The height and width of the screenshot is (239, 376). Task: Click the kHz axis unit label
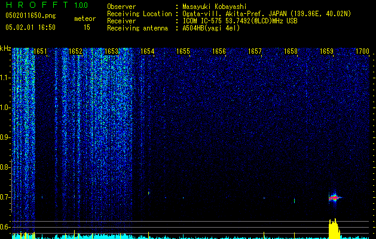pyautogui.click(x=5, y=48)
